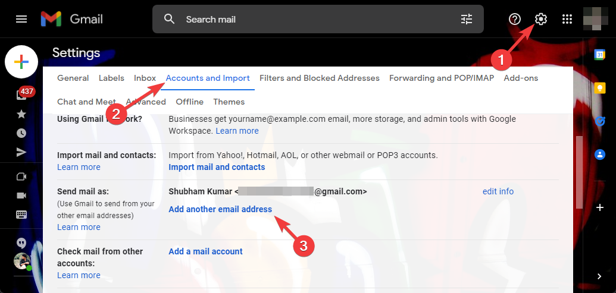Open Contacts side panel icon
Viewport: 616px width, 293px height.
coord(599,154)
